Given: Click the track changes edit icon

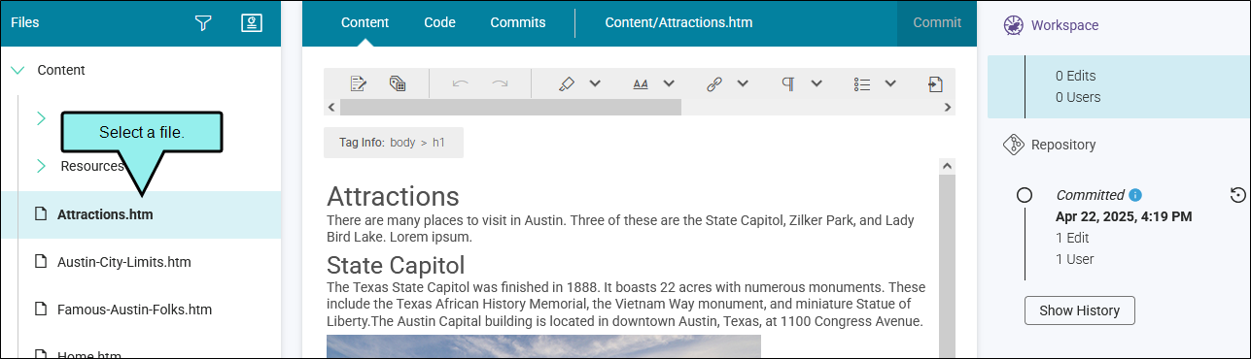Looking at the screenshot, I should tap(359, 83).
